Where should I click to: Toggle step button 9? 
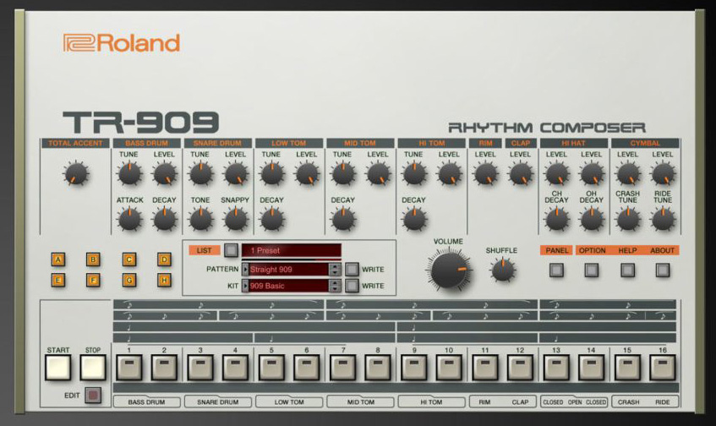(x=414, y=368)
